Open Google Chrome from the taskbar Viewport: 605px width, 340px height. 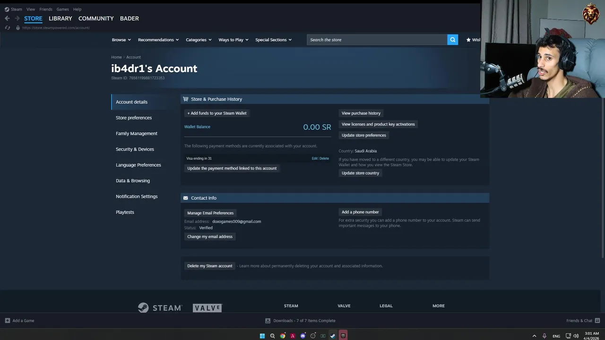pyautogui.click(x=283, y=336)
